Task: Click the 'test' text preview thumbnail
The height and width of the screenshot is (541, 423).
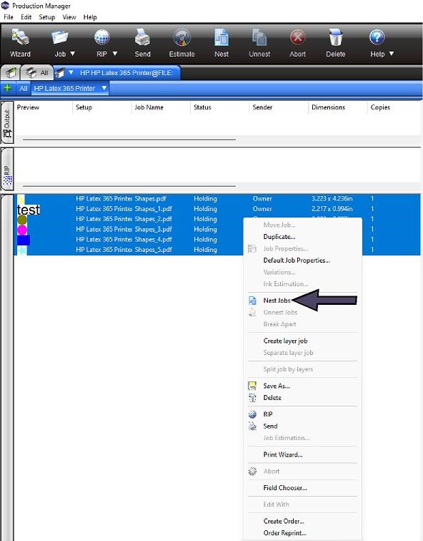Action: 29,210
